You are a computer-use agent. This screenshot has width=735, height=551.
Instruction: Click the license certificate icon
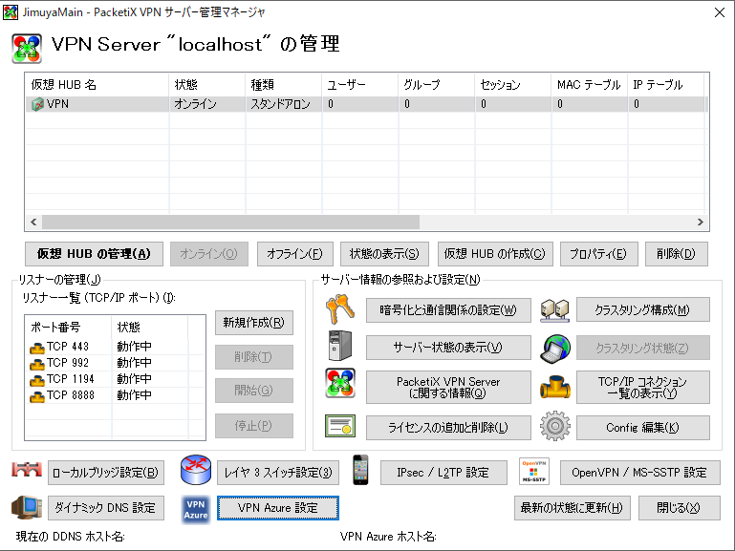(340, 426)
